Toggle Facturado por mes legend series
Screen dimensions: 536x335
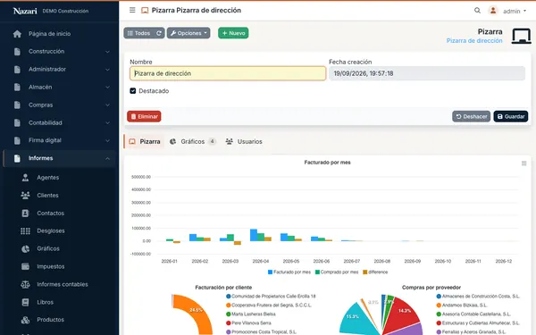289,272
